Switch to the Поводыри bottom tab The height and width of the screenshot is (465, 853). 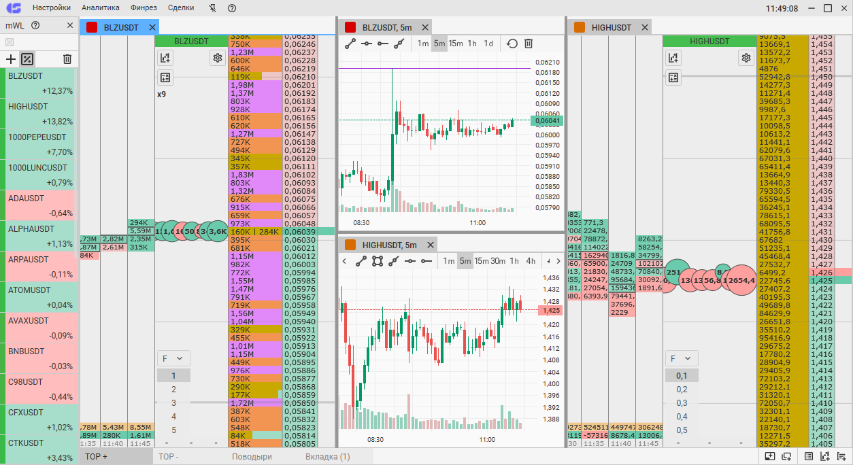click(x=252, y=457)
